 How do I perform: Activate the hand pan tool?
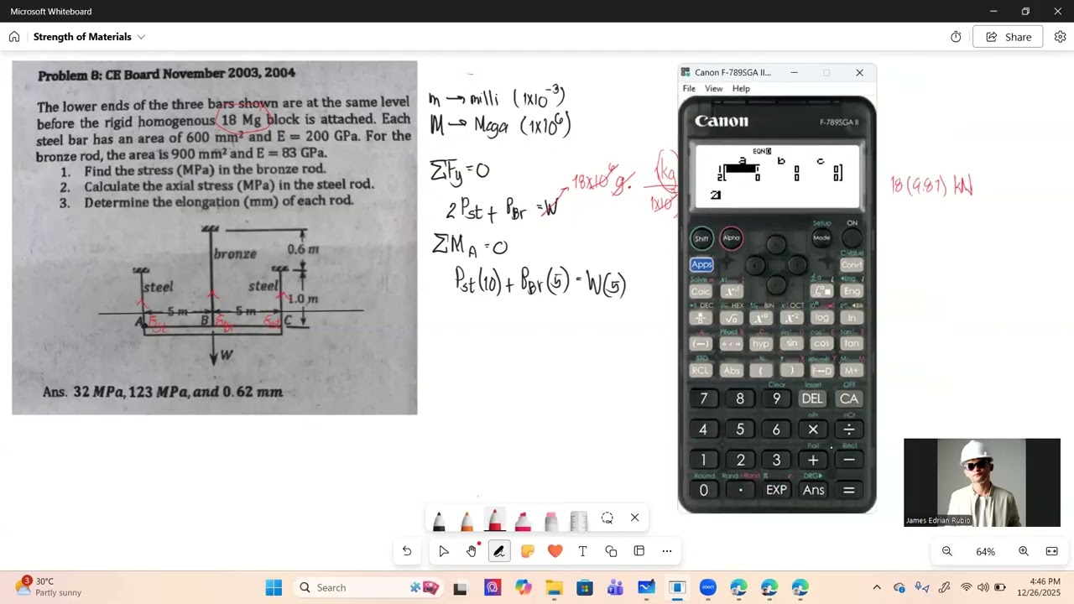click(x=472, y=551)
